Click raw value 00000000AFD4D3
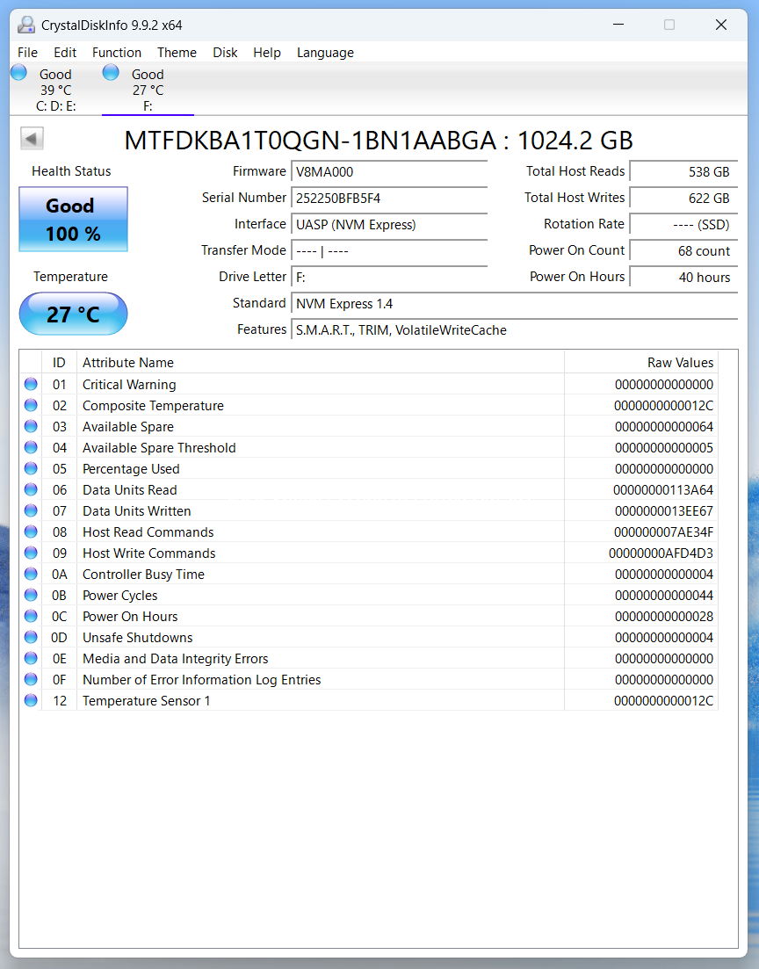This screenshot has height=969, width=759. pos(661,553)
